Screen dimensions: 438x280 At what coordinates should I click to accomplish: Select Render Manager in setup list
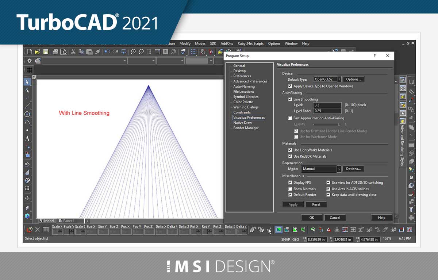(x=246, y=128)
